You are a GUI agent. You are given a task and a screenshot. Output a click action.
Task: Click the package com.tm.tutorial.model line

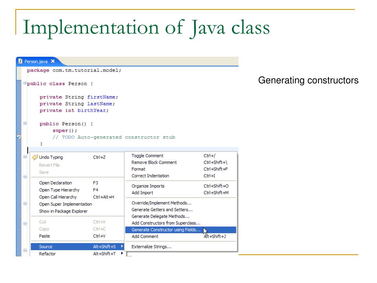pyautogui.click(x=74, y=70)
